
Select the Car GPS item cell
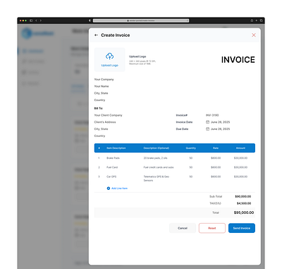pos(111,177)
